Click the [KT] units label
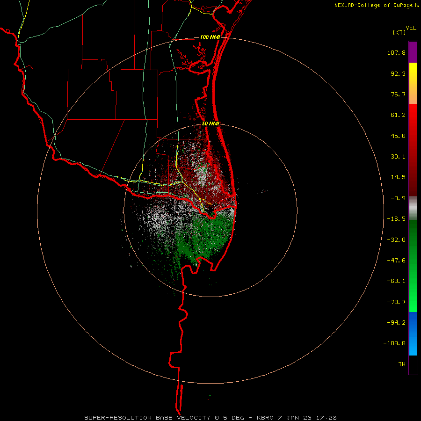 coord(399,32)
